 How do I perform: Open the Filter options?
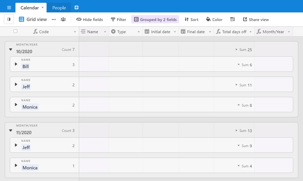coord(118,19)
